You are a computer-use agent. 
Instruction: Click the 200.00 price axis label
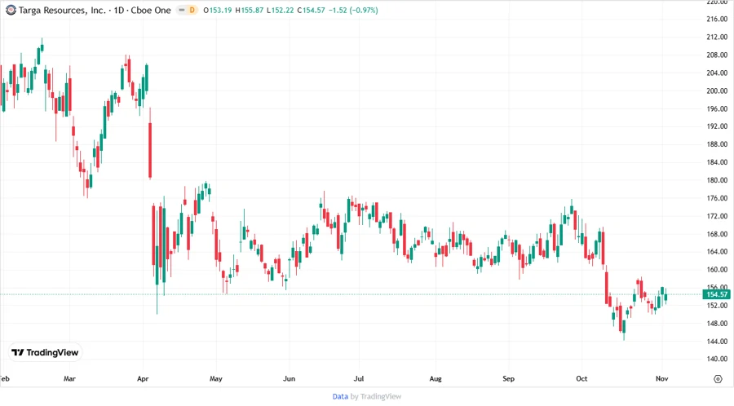(x=717, y=90)
